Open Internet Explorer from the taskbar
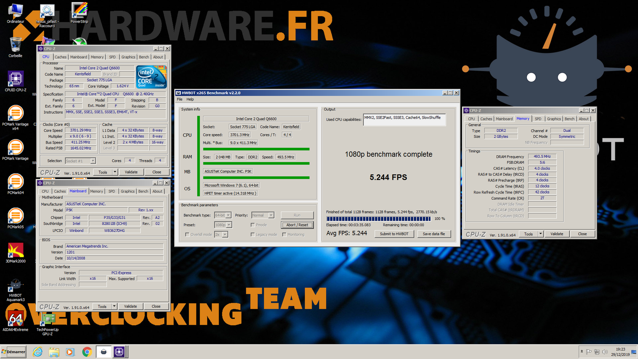 click(38, 352)
